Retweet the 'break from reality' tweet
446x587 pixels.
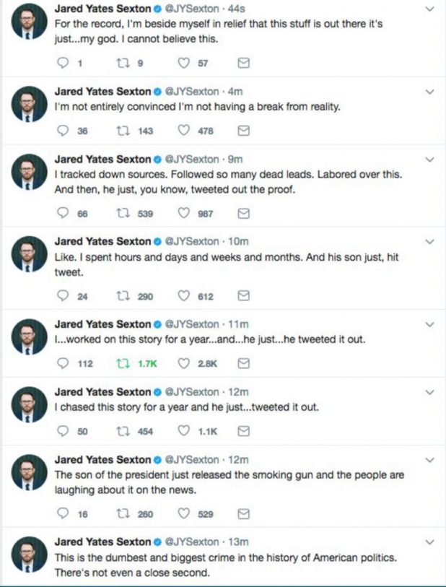click(x=121, y=131)
